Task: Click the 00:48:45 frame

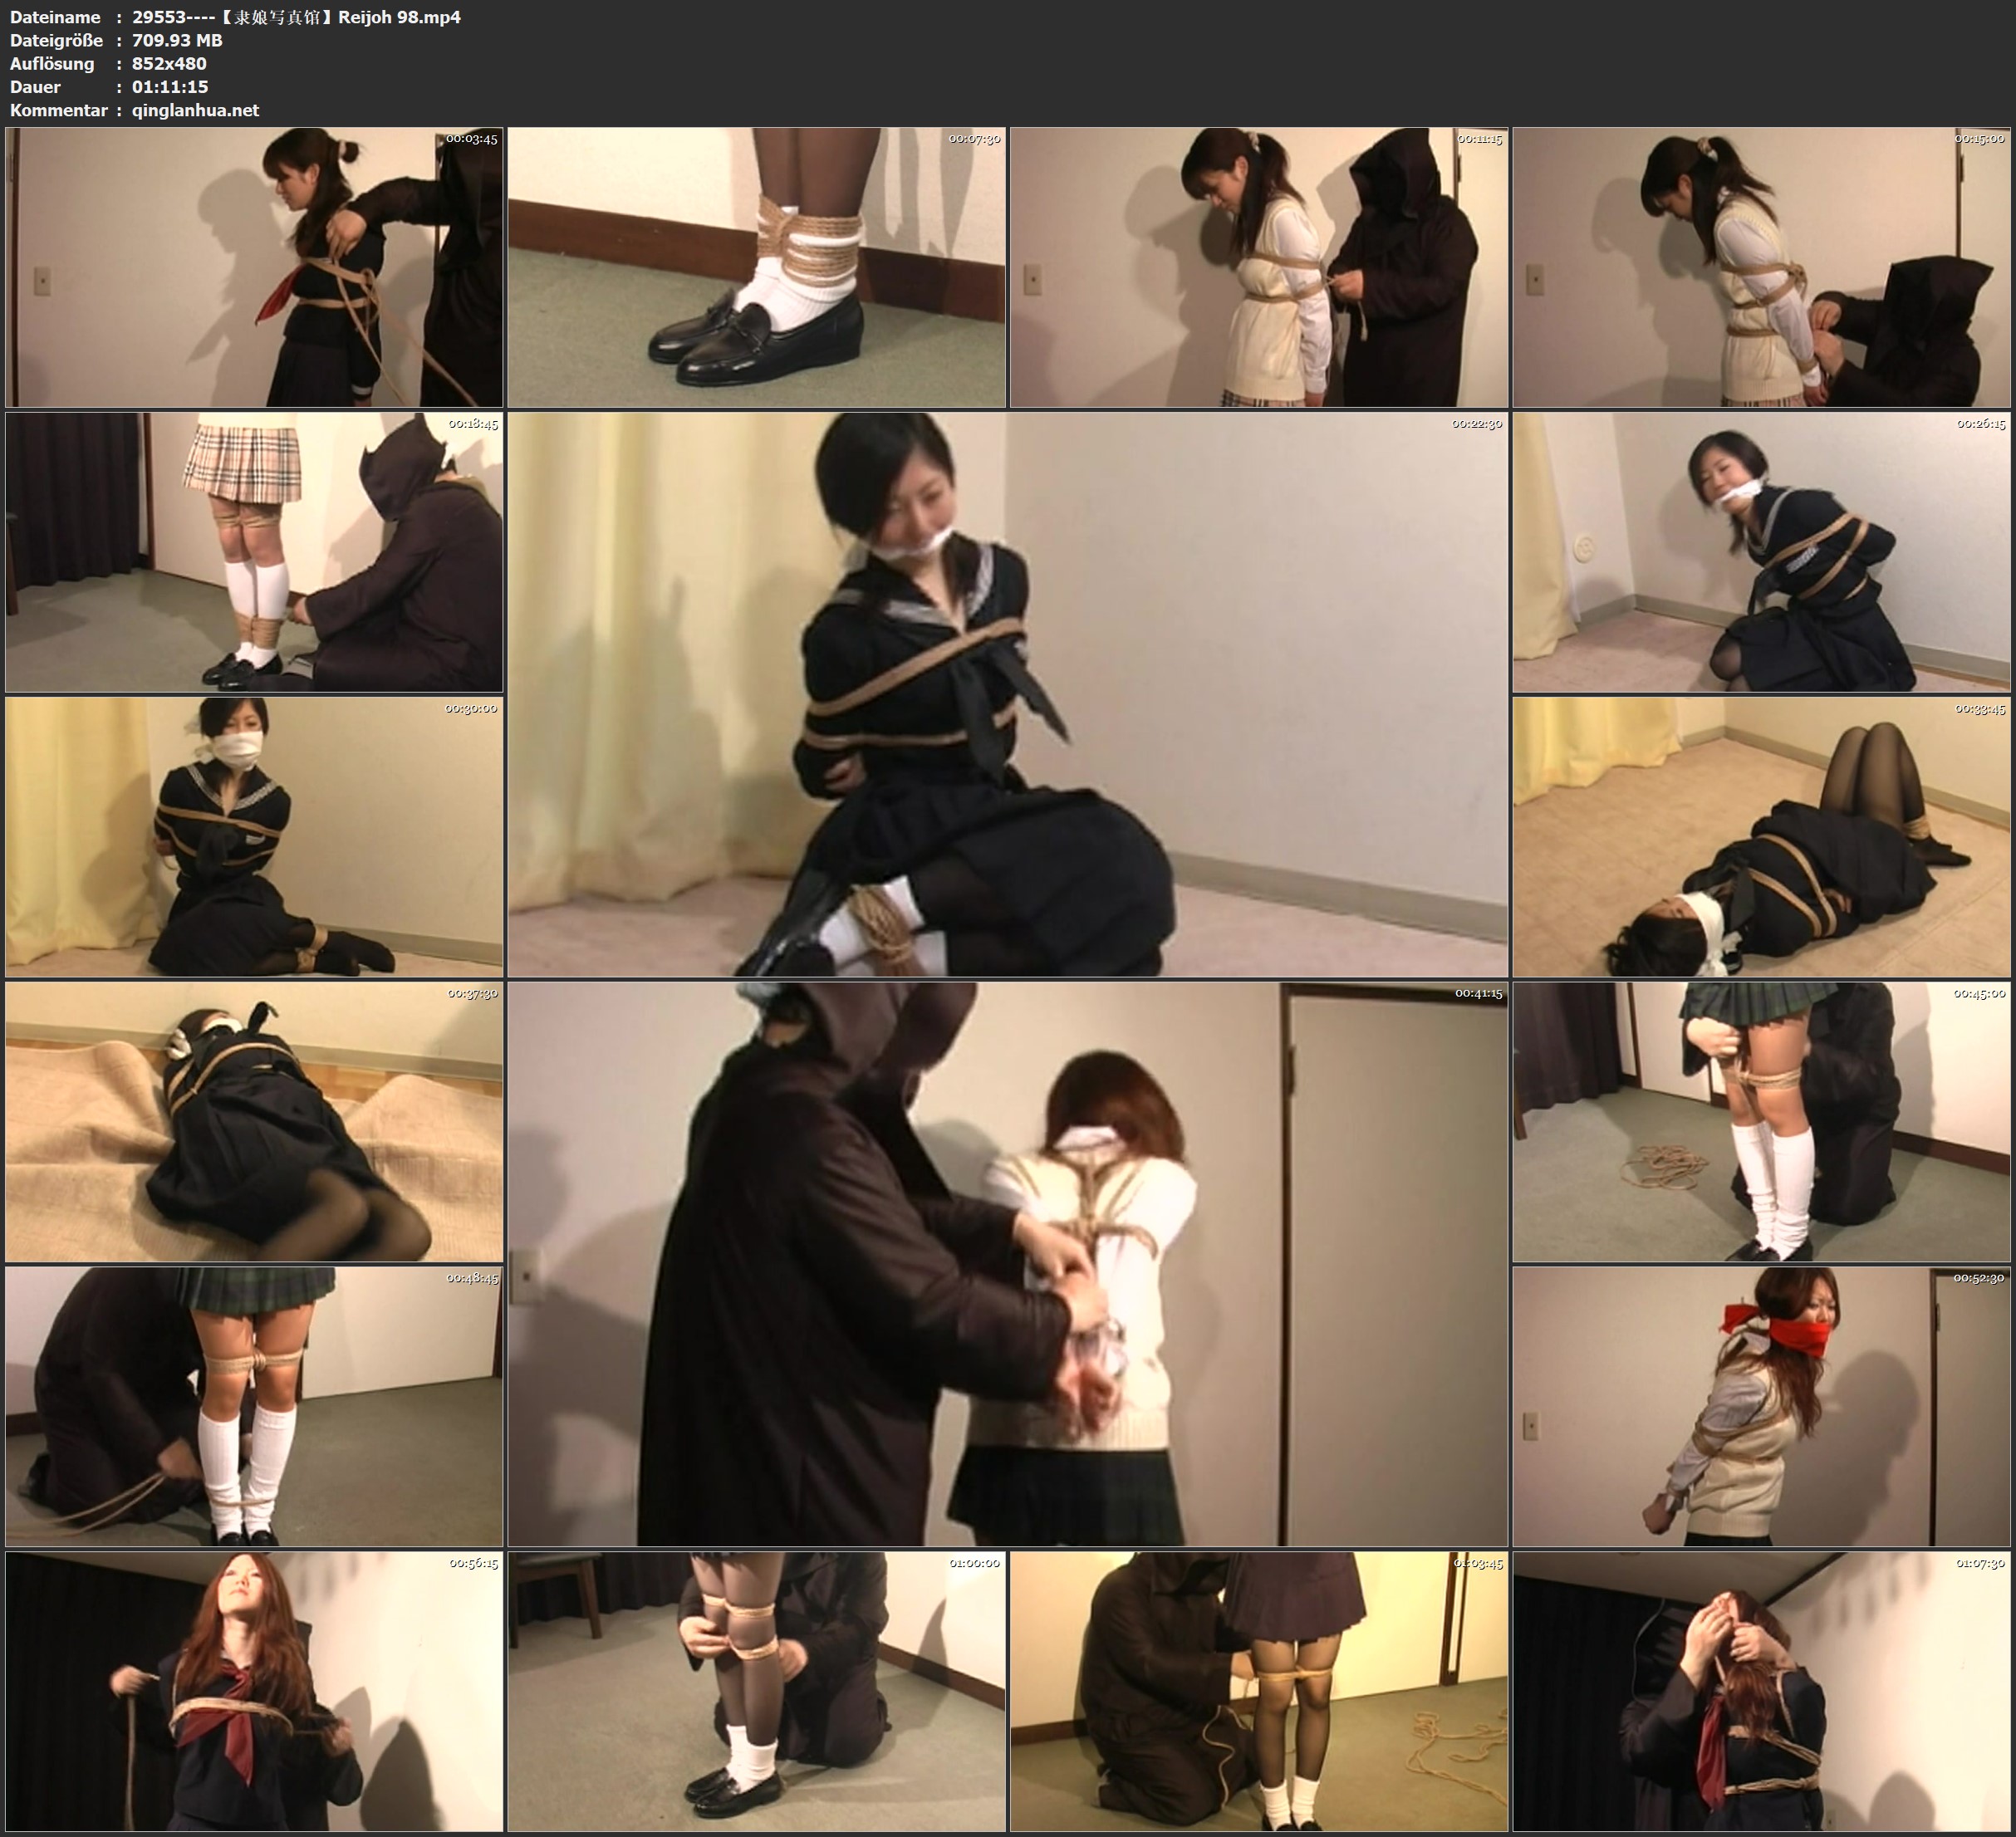Action: pyautogui.click(x=254, y=1406)
